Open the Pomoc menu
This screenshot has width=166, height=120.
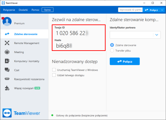tap(36, 10)
